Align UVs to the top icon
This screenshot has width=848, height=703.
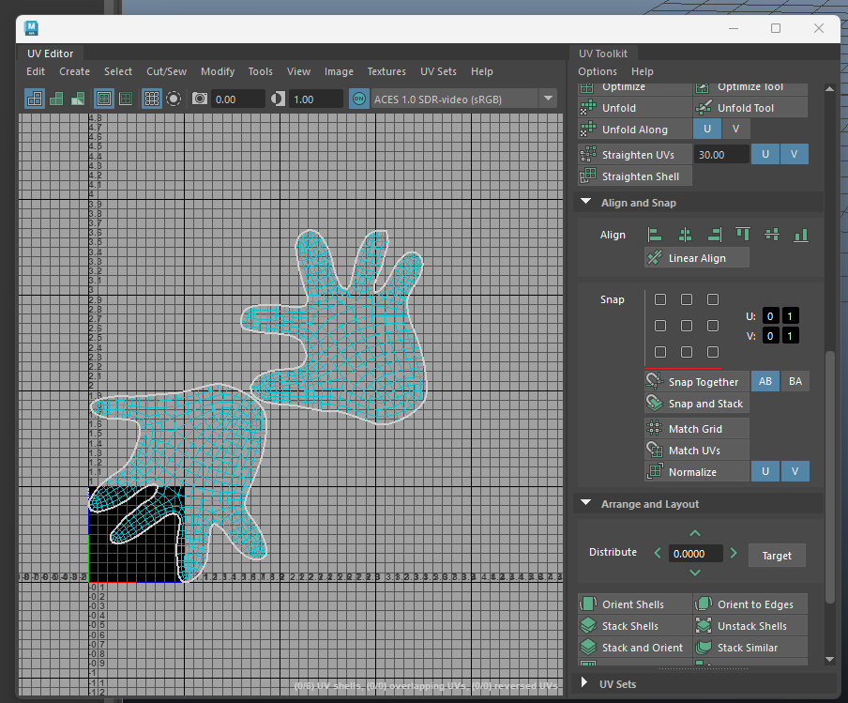743,235
